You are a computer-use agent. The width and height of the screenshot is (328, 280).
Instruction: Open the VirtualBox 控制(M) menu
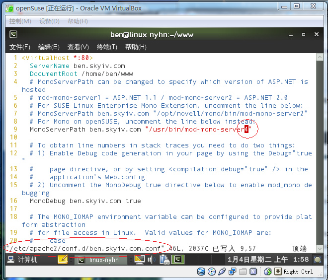(x=20, y=21)
